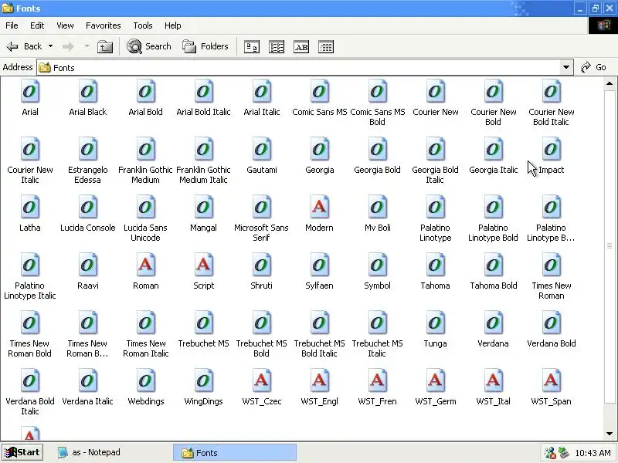The width and height of the screenshot is (618, 463).
Task: Click the Georgia Italic label
Action: (x=494, y=170)
